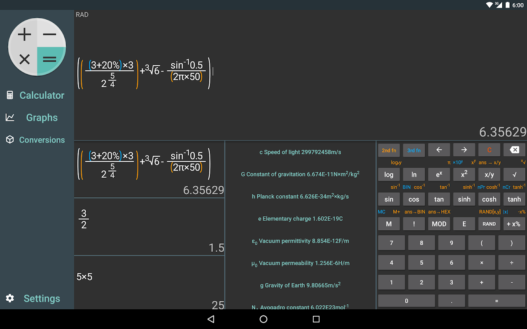Select Planck constant entry
Screen dimensions: 527x329
click(300, 196)
